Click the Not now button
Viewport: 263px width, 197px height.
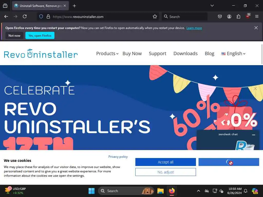tap(14, 35)
